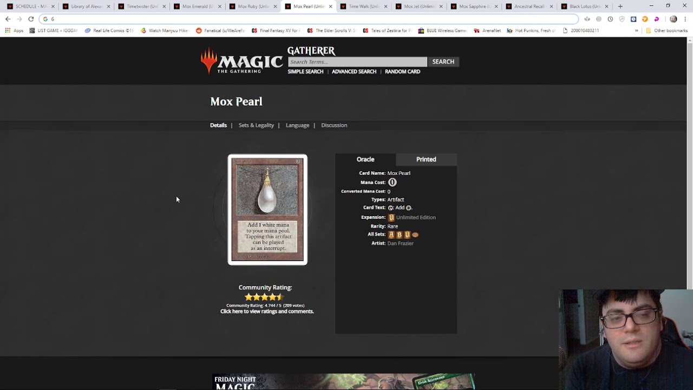
Task: Switch to the Oracle tab
Action: tap(365, 159)
